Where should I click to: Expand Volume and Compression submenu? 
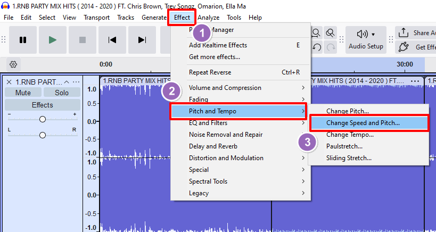(240, 88)
